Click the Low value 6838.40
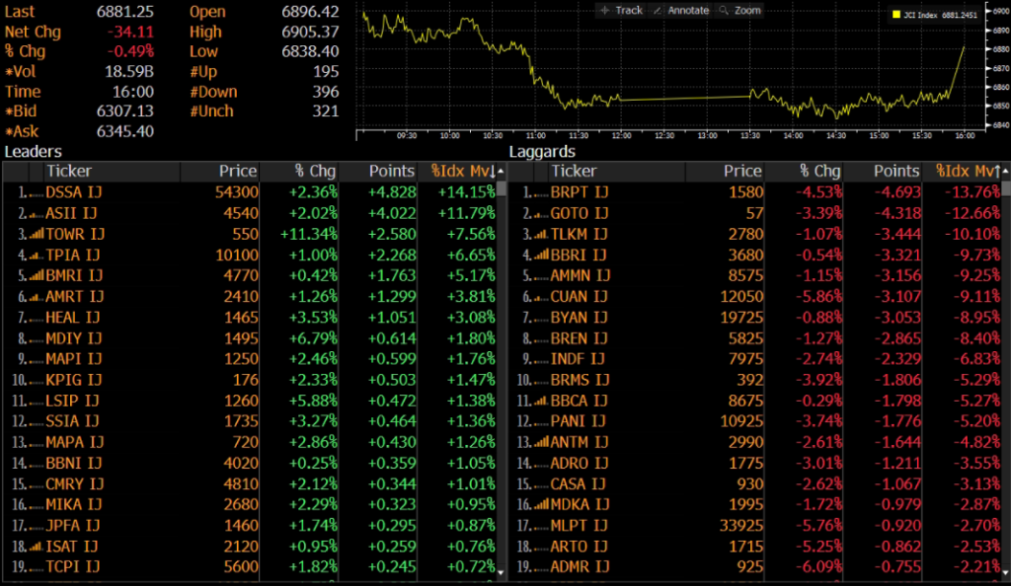Screen dimensions: 1011x586 (x=310, y=51)
